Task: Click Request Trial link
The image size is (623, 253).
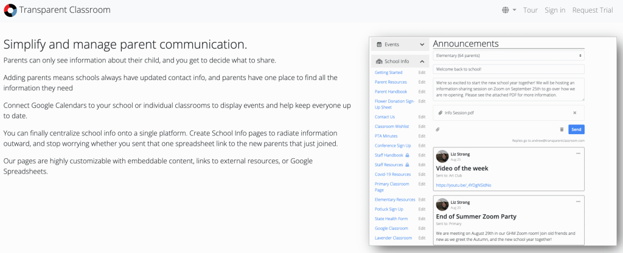Action: (592, 10)
